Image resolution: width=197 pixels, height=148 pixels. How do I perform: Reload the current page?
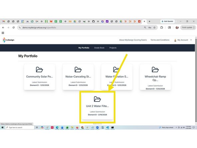pos(14,28)
